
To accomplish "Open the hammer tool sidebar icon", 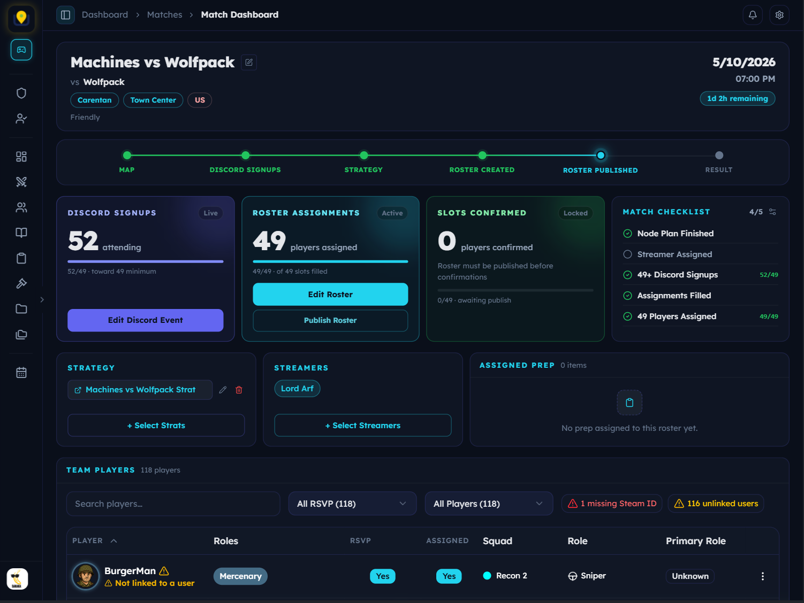I will click(21, 283).
